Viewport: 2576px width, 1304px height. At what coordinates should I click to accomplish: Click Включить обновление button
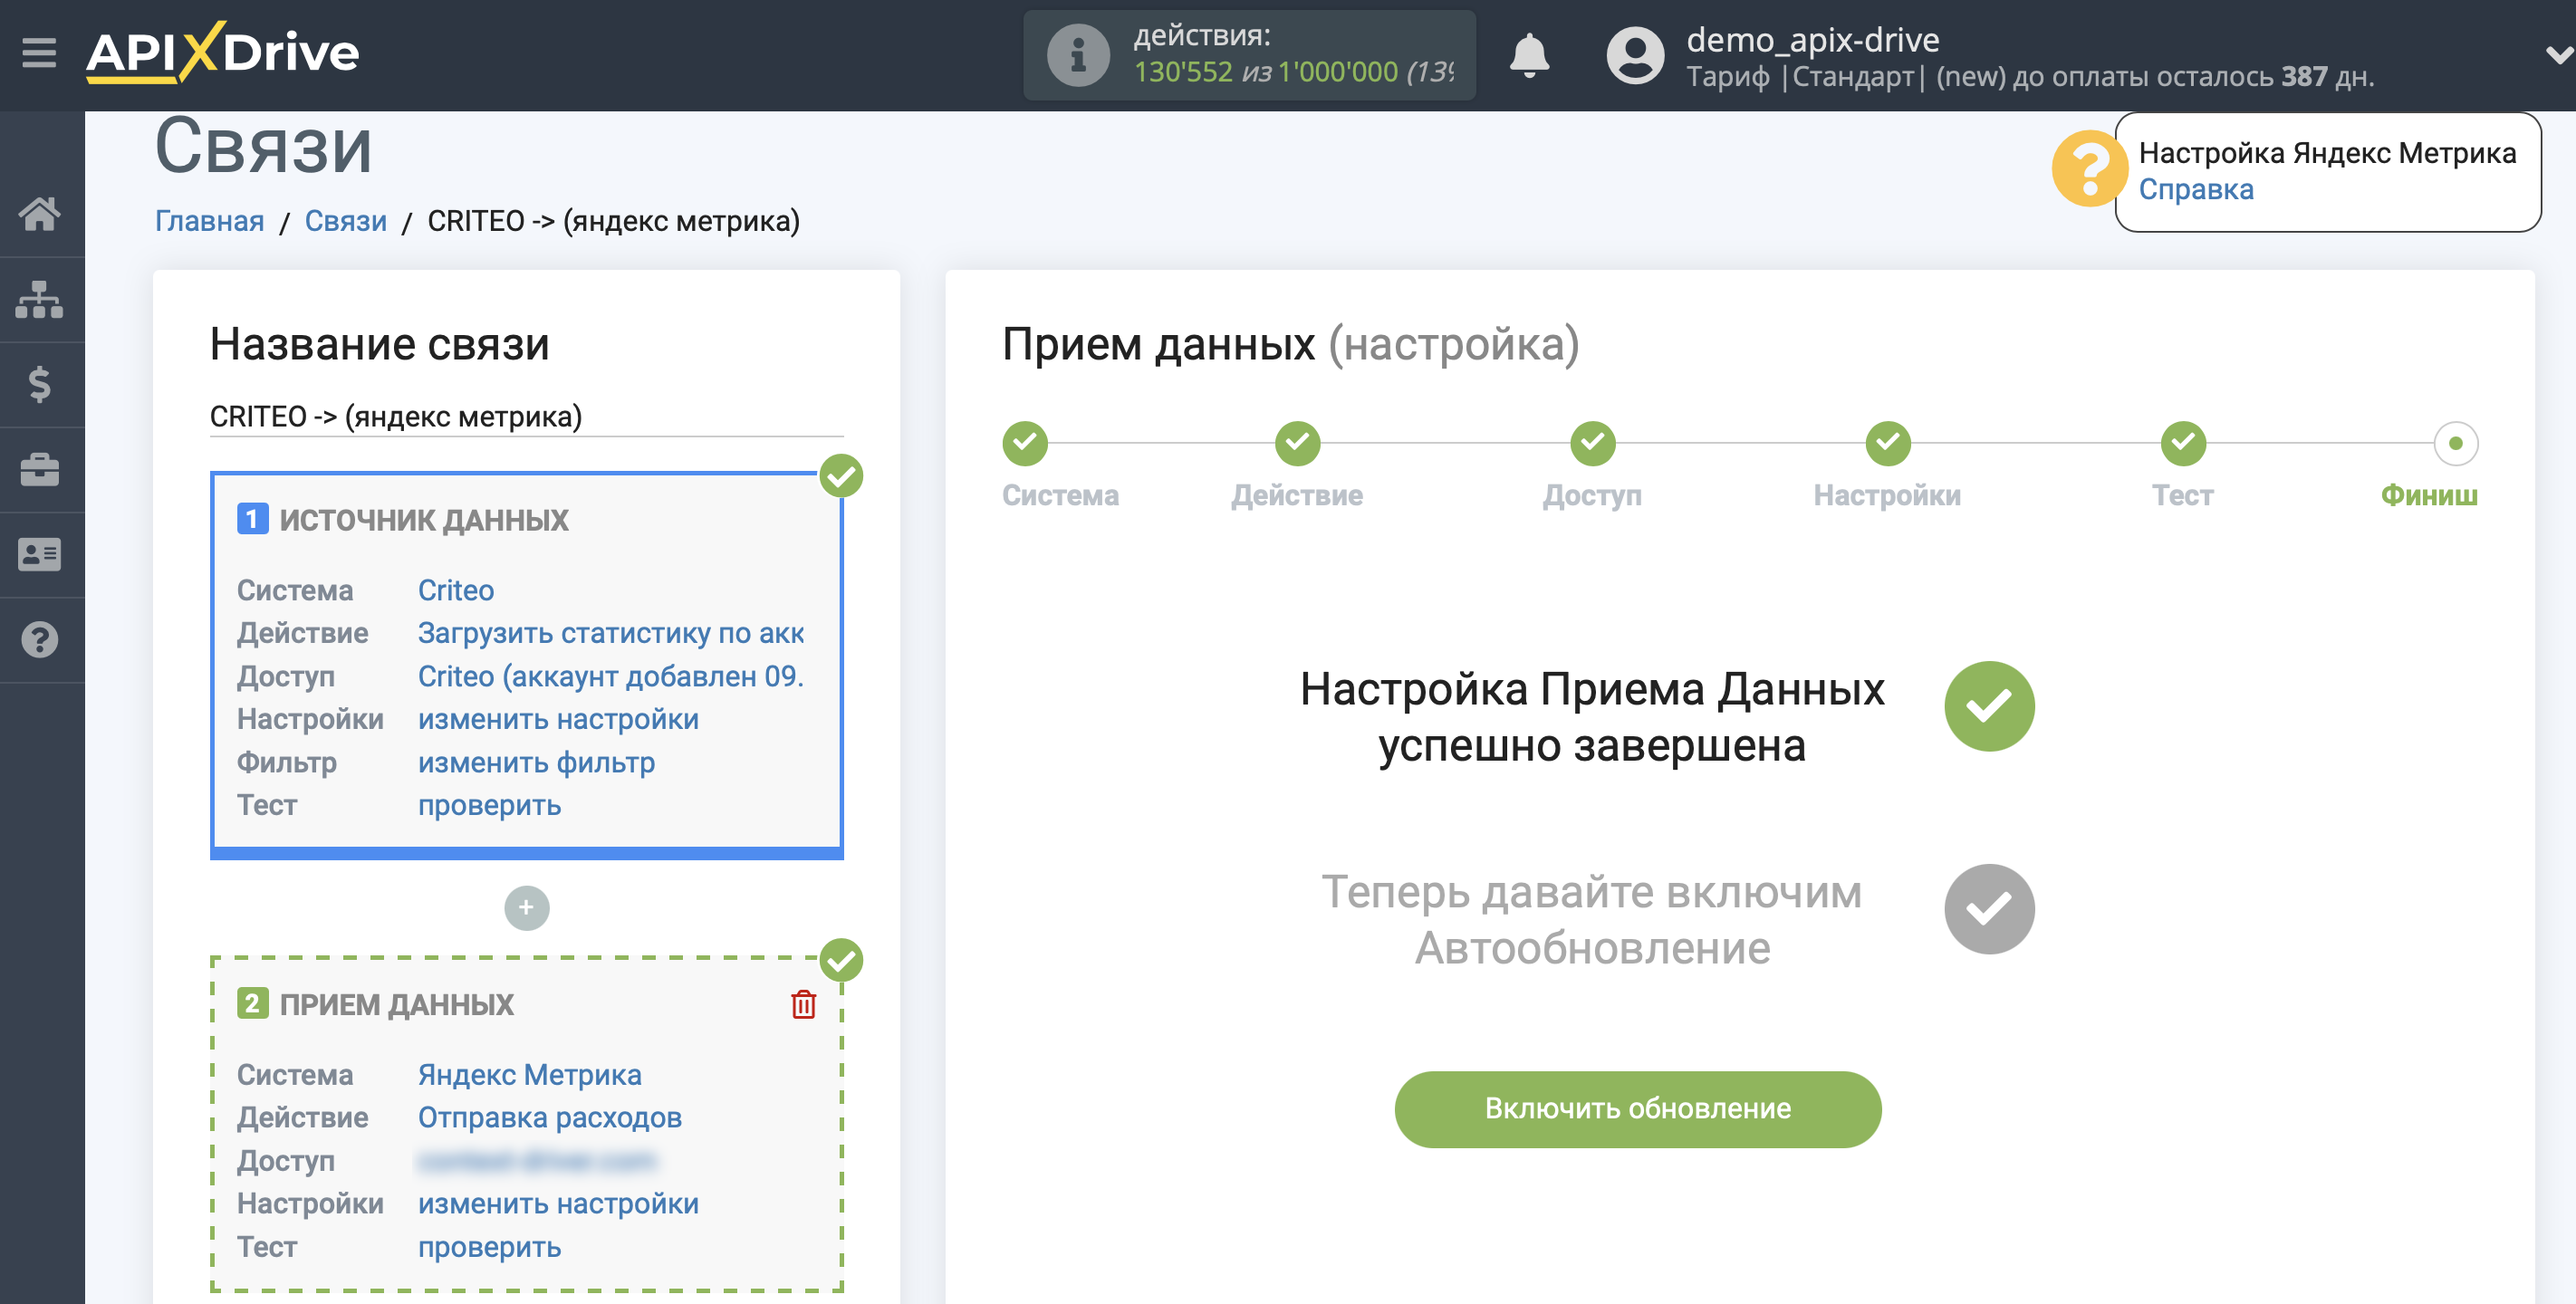click(x=1637, y=1109)
